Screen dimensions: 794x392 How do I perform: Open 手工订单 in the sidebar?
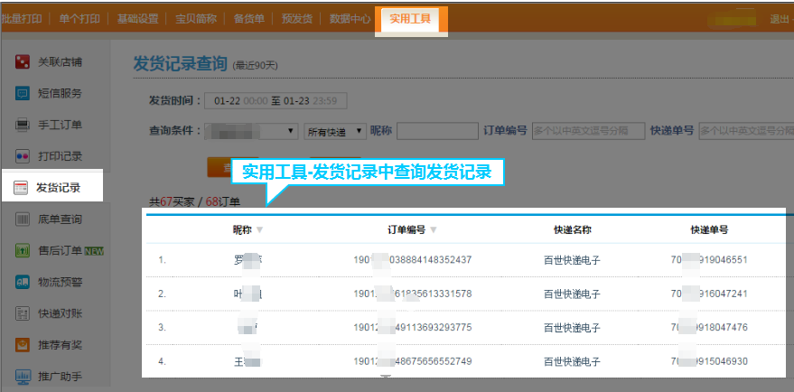click(x=60, y=125)
